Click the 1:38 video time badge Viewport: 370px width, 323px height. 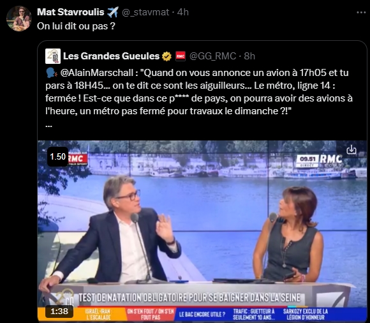point(59,312)
